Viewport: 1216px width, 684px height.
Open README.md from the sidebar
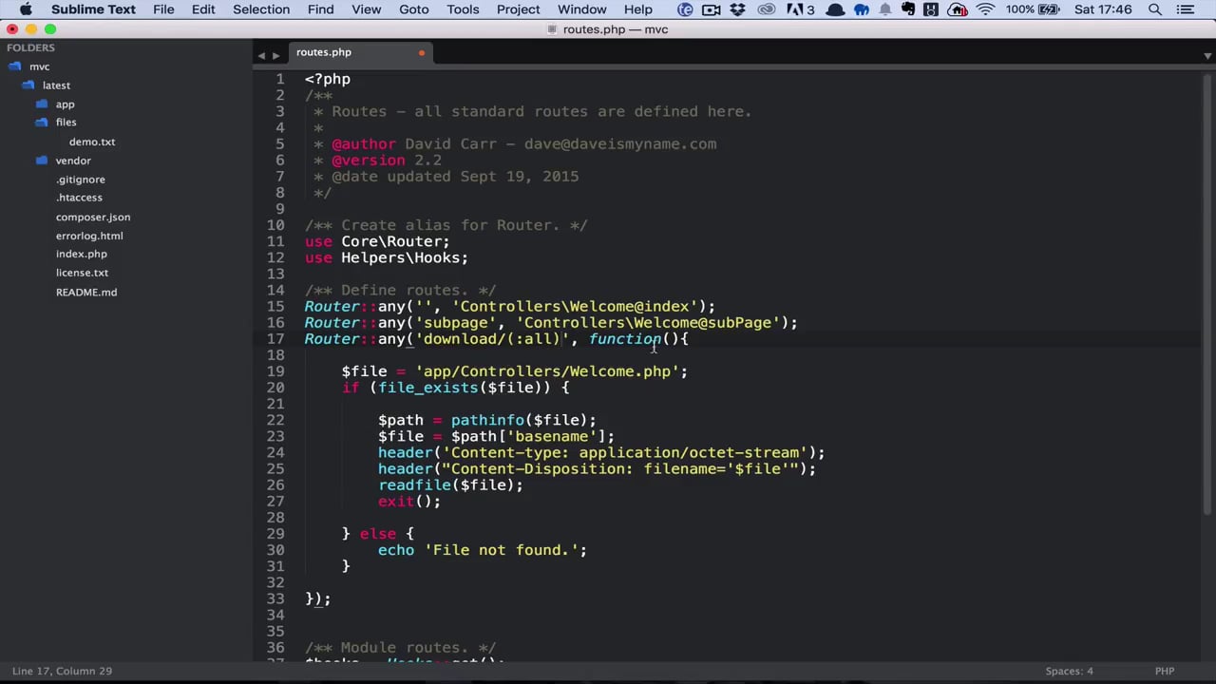pos(86,292)
